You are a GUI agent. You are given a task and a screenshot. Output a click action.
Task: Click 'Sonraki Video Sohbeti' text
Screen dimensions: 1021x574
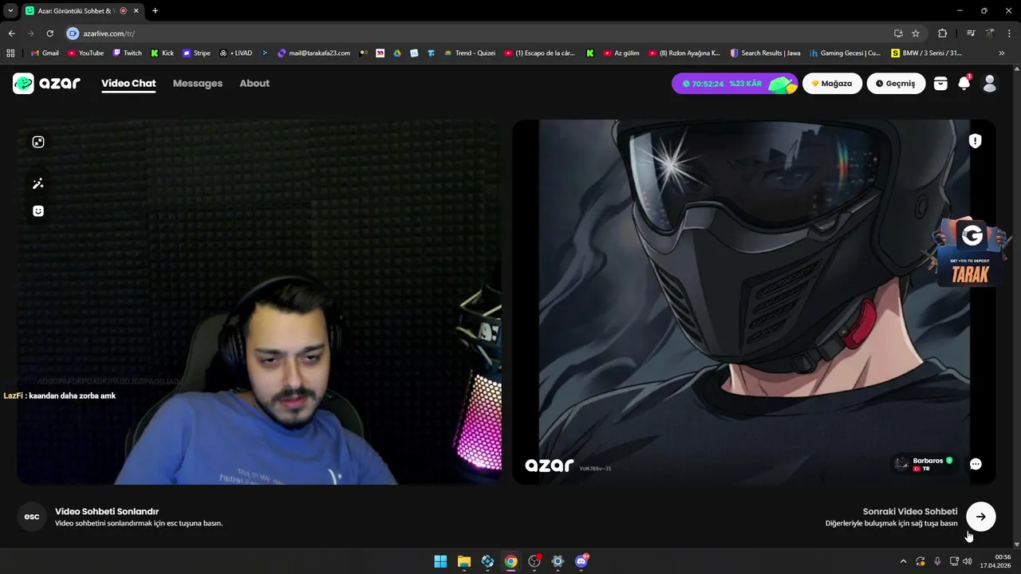[x=910, y=512]
